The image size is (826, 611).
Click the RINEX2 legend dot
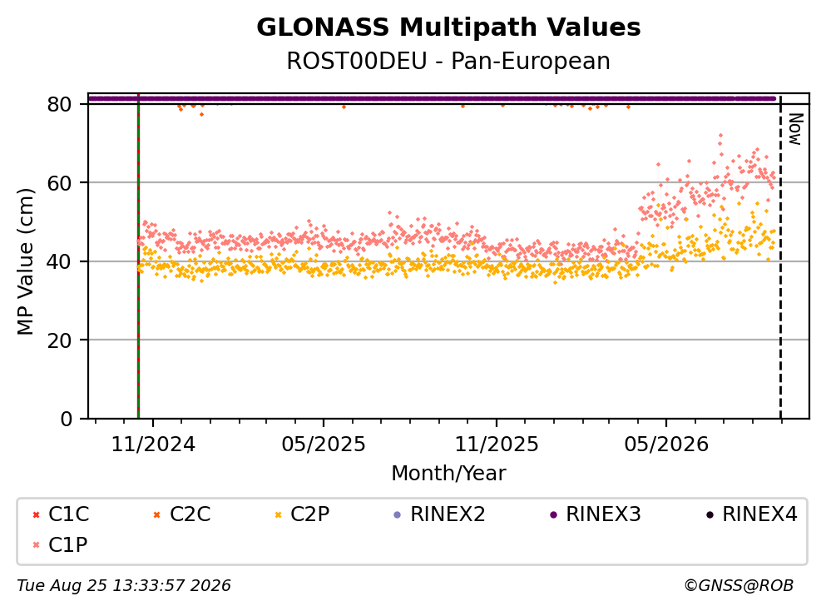click(x=398, y=514)
